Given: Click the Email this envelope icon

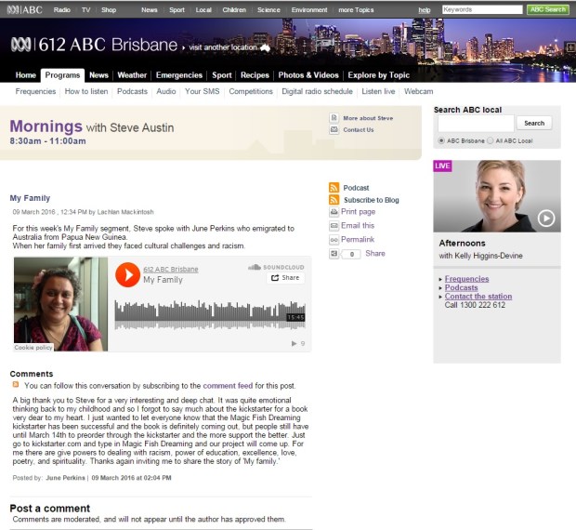Looking at the screenshot, I should [334, 226].
